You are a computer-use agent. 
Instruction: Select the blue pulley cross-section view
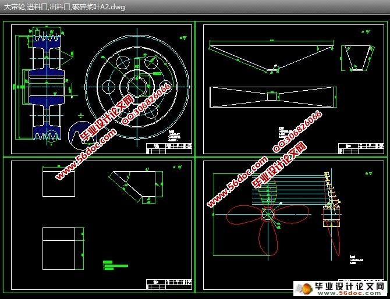click(46, 87)
